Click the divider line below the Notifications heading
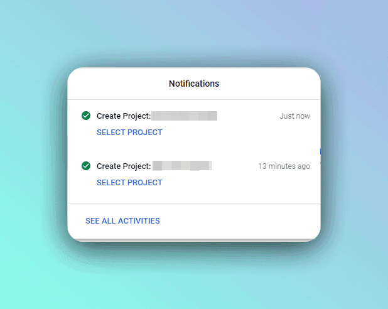 pyautogui.click(x=194, y=99)
